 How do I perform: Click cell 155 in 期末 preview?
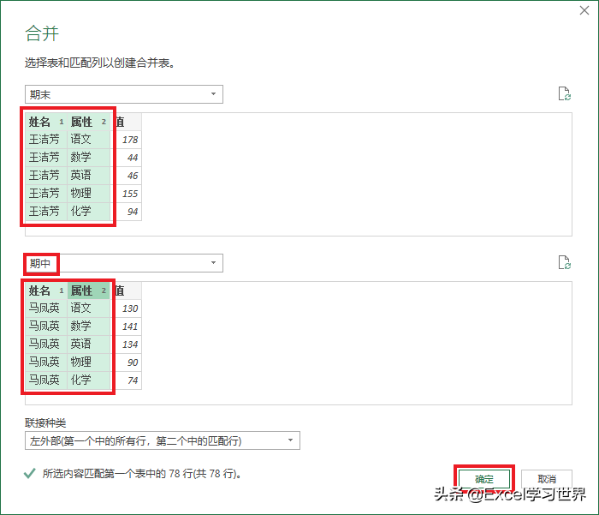[x=128, y=194]
